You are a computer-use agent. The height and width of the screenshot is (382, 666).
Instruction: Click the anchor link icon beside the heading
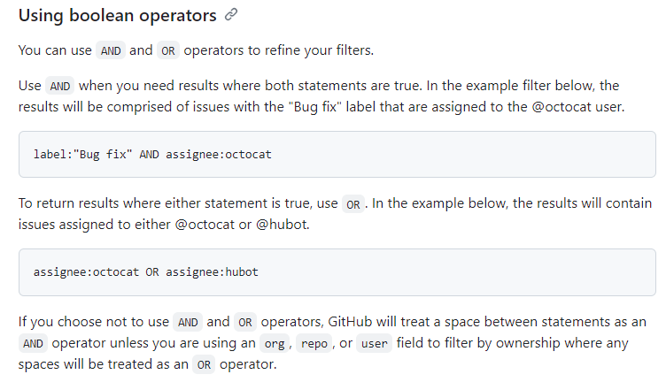tap(232, 15)
